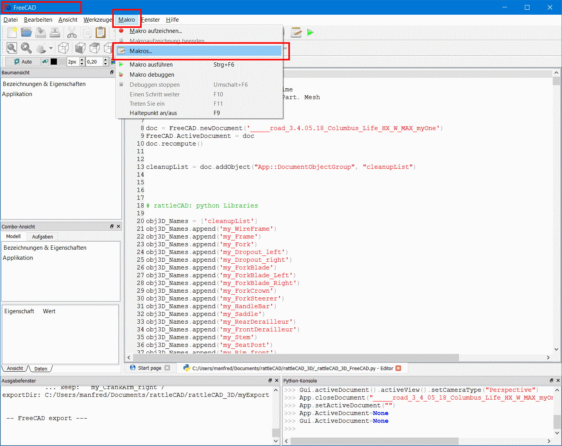Open the draw style dropdown arrow

[x=51, y=48]
